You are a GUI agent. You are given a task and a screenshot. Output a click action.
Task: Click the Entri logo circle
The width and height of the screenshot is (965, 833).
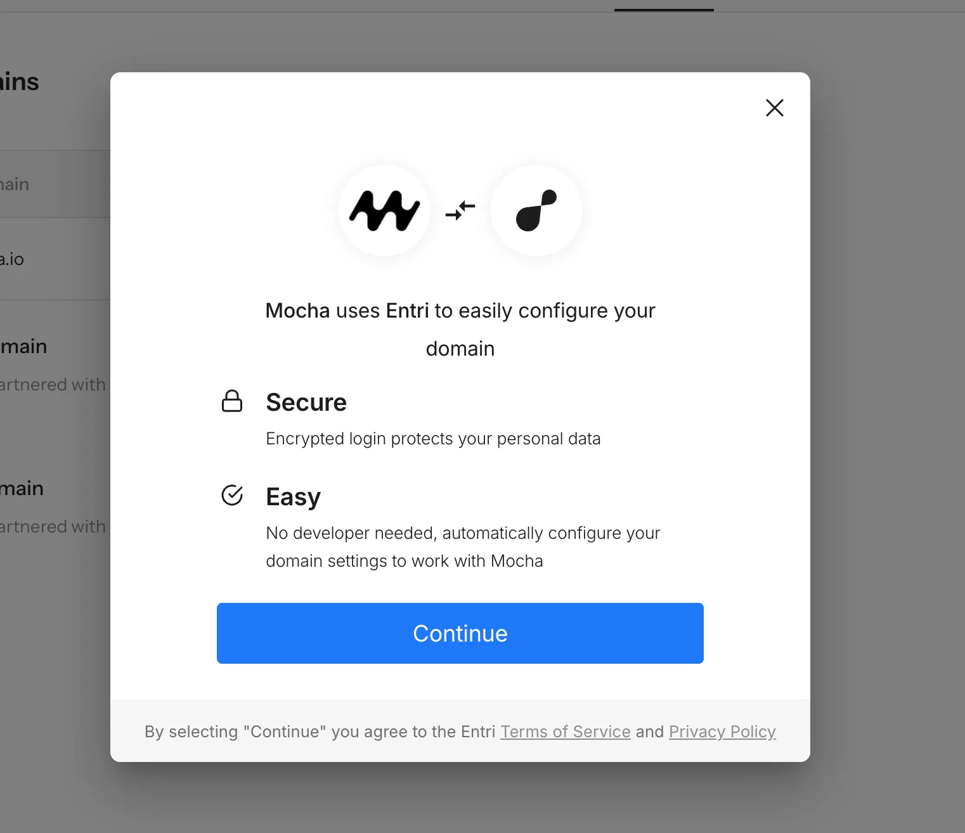(x=536, y=210)
